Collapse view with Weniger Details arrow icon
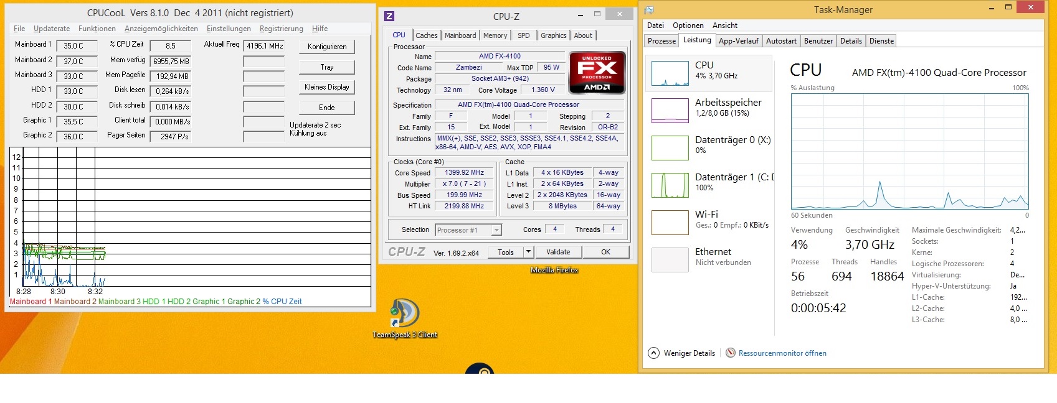This screenshot has width=1057, height=403. (653, 353)
